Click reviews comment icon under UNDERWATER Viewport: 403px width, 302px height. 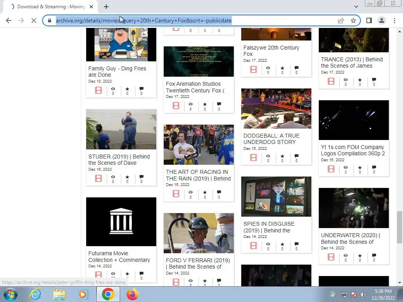click(374, 256)
